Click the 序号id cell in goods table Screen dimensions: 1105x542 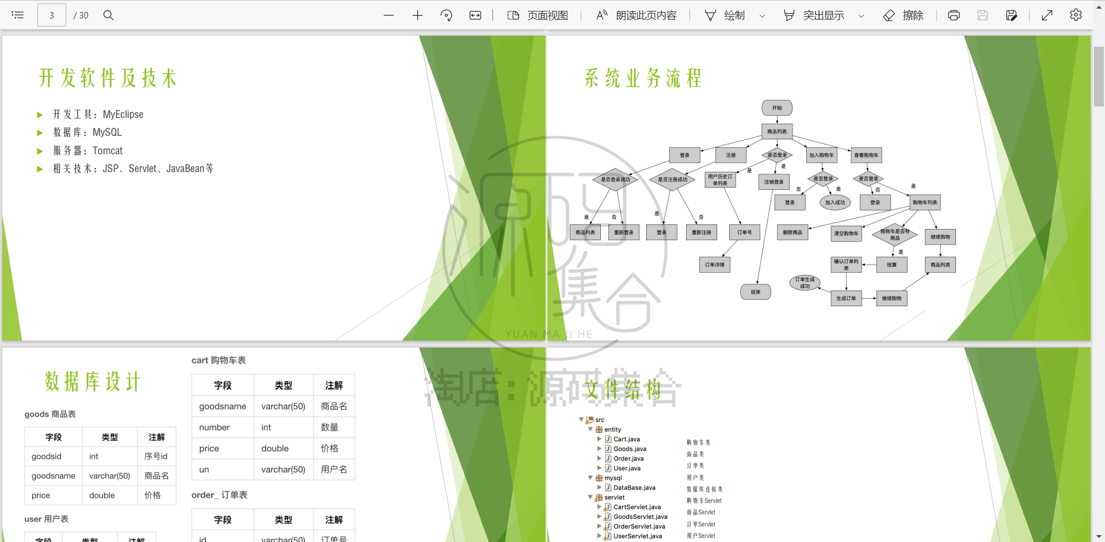[x=157, y=456]
